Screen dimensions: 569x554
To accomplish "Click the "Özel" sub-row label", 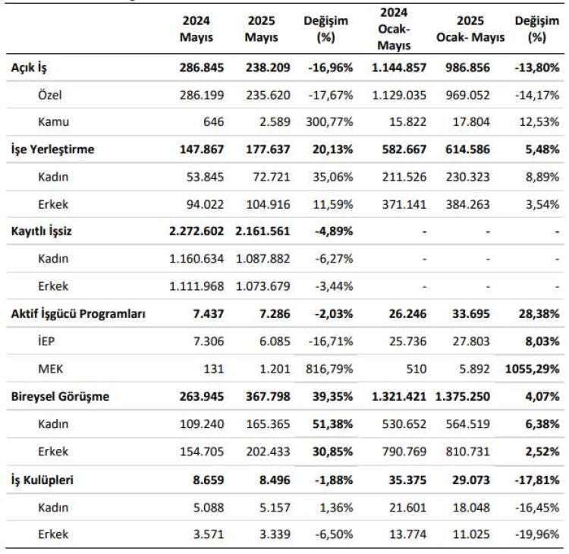I will pos(51,95).
